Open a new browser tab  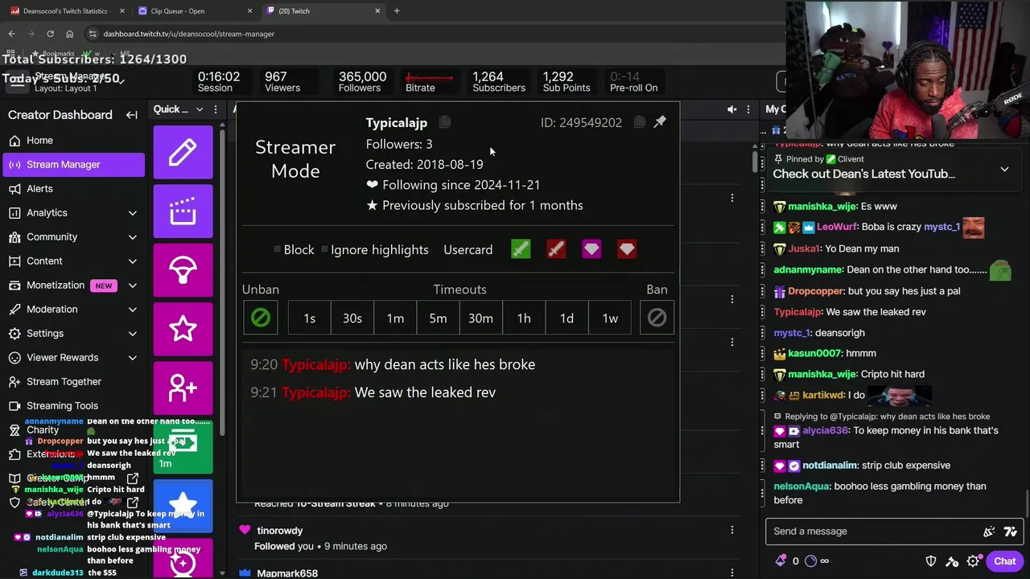(397, 11)
